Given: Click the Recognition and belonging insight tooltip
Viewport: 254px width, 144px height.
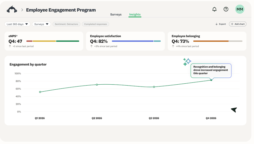Looking at the screenshot, I should click(x=211, y=70).
